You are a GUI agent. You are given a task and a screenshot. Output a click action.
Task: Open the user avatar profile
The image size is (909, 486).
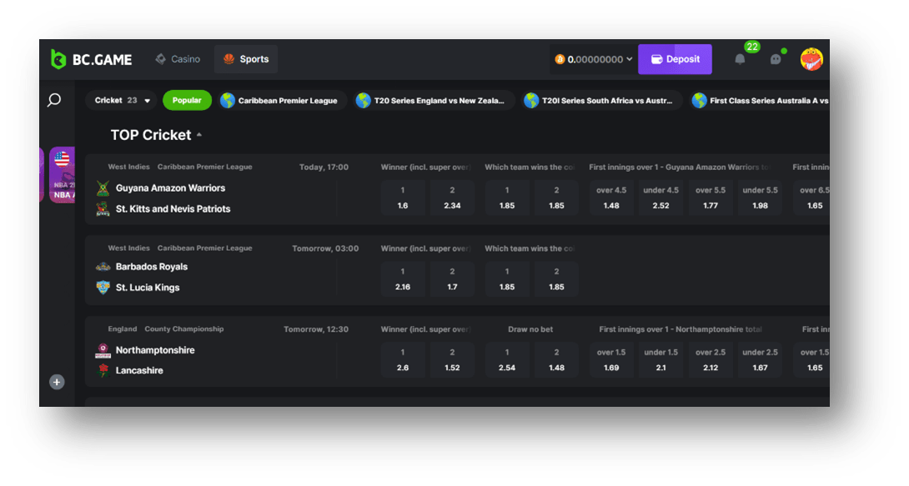[811, 59]
